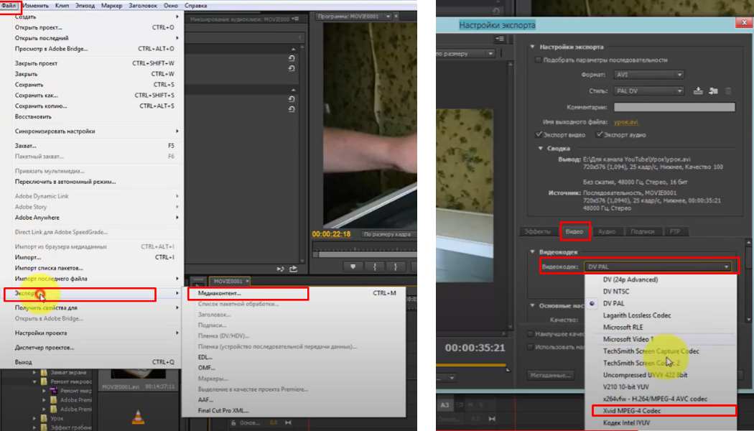Click the mark in '{' button

(x=375, y=267)
